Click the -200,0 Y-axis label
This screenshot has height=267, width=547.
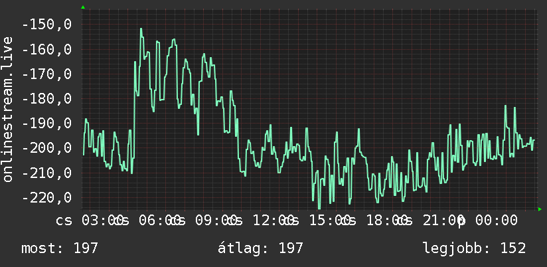pyautogui.click(x=46, y=148)
